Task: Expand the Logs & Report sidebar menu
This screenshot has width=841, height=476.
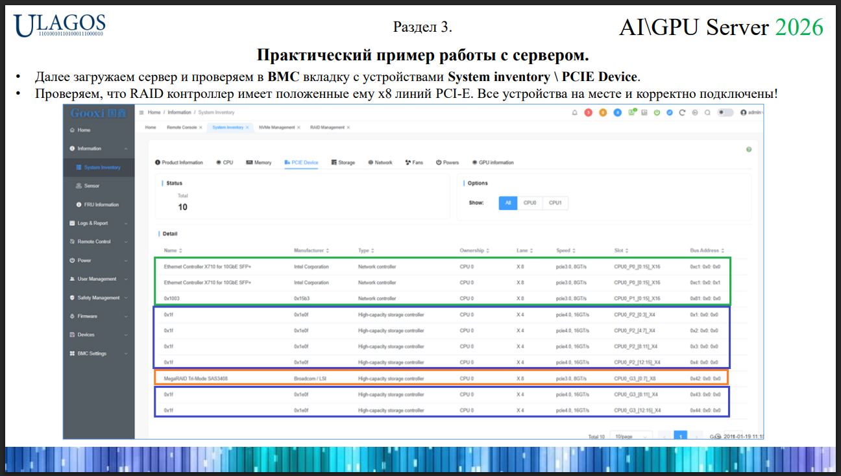Action: pyautogui.click(x=99, y=223)
